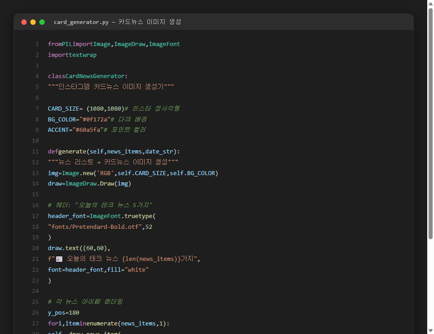Click the docstring '인스타그램 카드뉴스 이미지 생성기'
The width and height of the screenshot is (434, 334).
click(111, 87)
